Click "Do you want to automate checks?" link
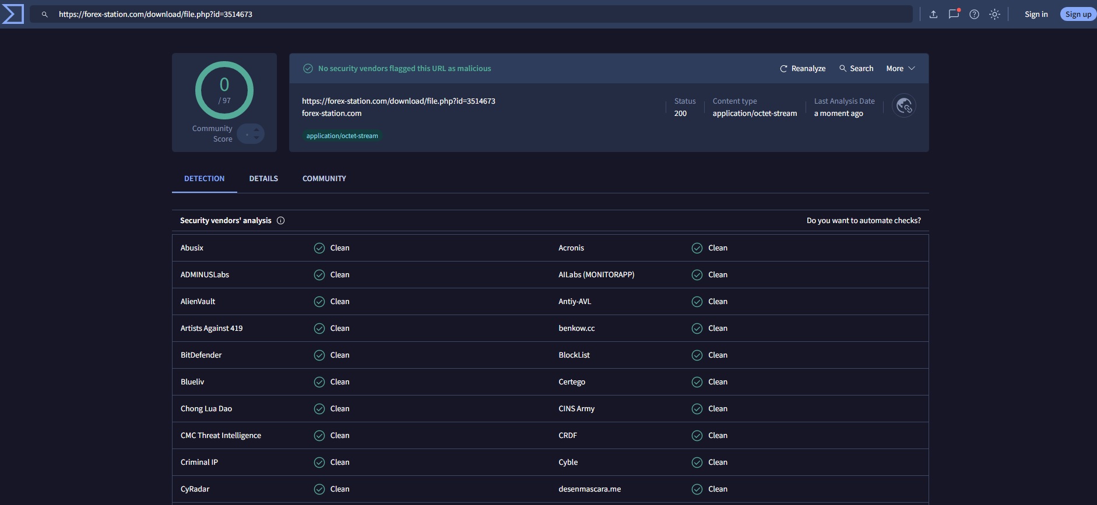1097x505 pixels. pyautogui.click(x=863, y=221)
